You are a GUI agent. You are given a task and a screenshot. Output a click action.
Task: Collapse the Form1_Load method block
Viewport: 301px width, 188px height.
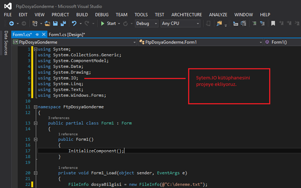click(35, 173)
